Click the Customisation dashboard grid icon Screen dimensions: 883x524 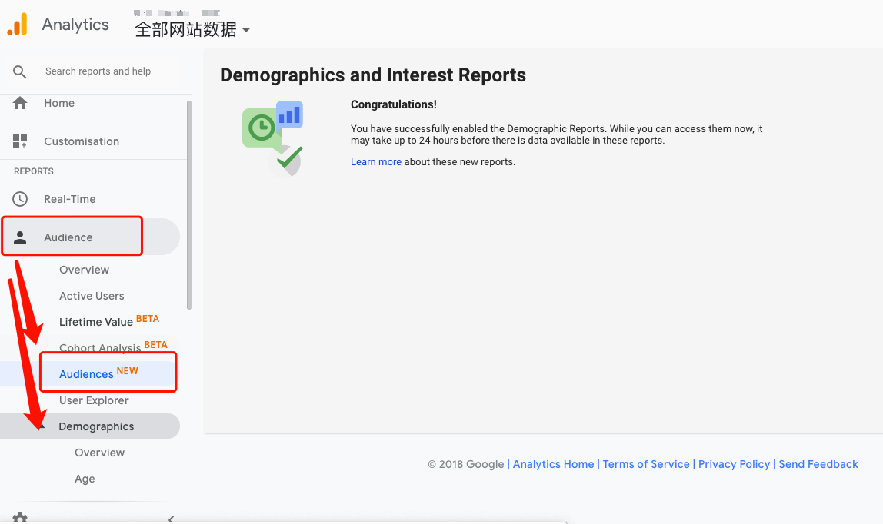point(20,141)
